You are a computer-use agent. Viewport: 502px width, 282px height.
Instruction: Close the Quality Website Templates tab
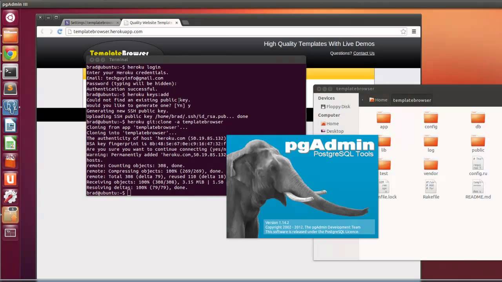[176, 23]
